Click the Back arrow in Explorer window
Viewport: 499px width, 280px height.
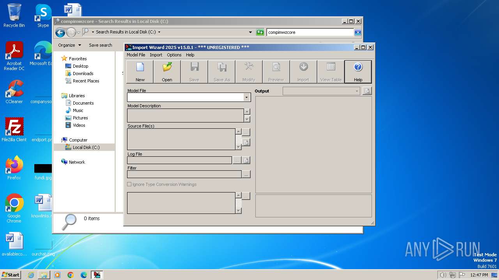[60, 32]
